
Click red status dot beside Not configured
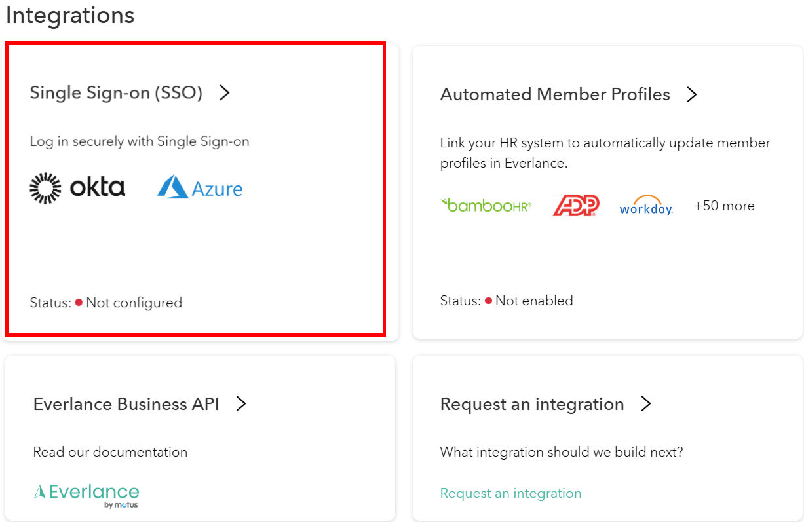click(79, 302)
